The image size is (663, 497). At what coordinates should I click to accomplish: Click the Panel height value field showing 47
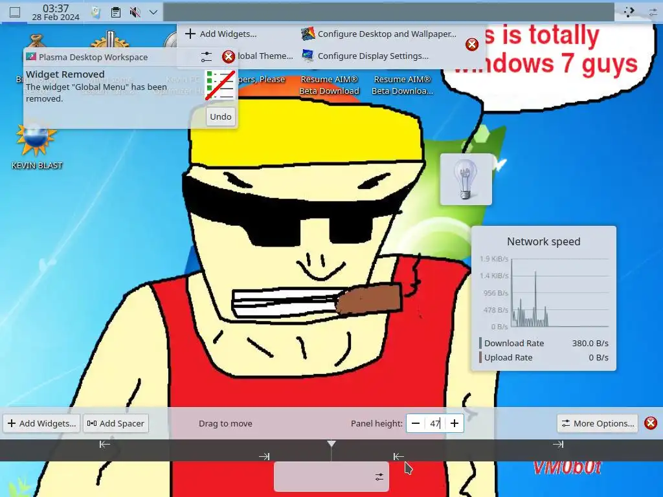point(435,423)
